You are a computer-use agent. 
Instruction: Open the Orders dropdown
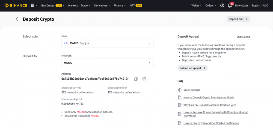[211, 5]
